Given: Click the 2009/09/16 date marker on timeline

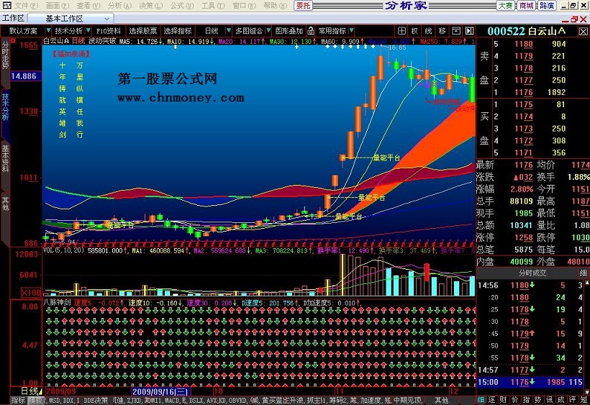Looking at the screenshot, I should click(160, 392).
